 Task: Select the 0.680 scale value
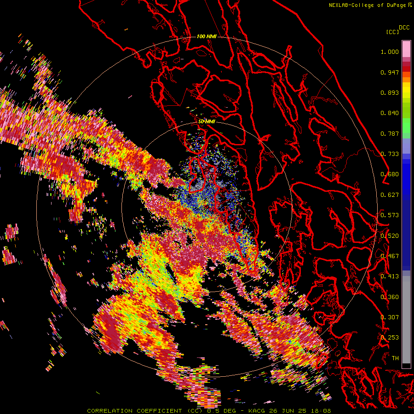(x=390, y=174)
